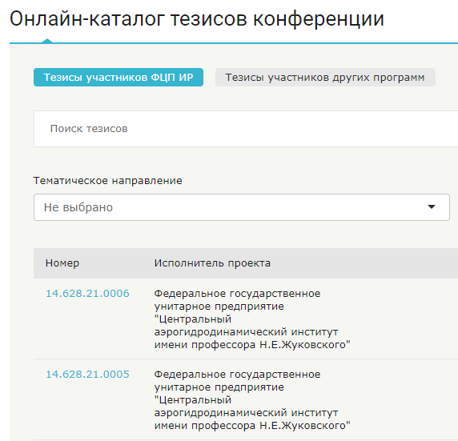Click the "Онлайн-каталог тезисов конференции" page heading
The height and width of the screenshot is (441, 458).
click(x=197, y=18)
